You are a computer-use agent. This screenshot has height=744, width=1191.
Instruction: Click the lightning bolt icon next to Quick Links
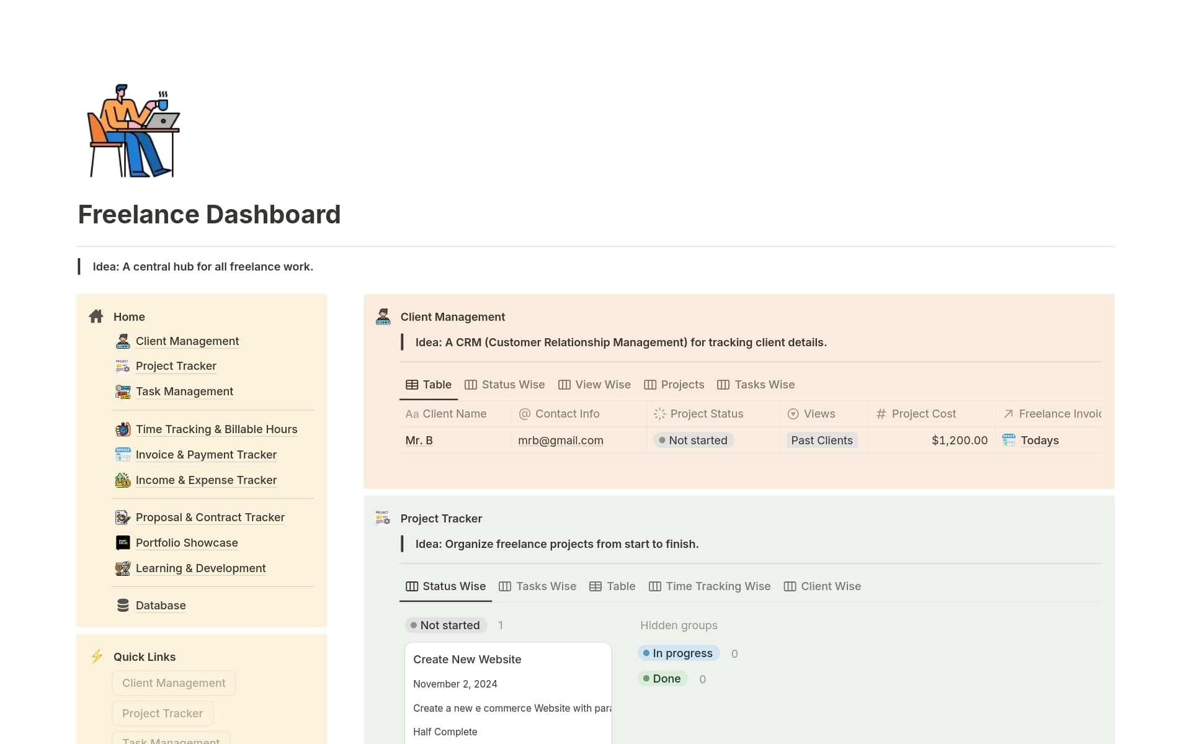(97, 656)
